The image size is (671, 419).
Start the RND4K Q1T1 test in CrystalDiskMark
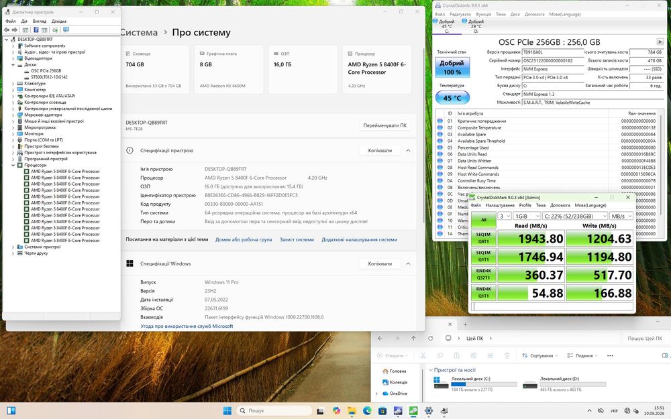click(x=484, y=292)
